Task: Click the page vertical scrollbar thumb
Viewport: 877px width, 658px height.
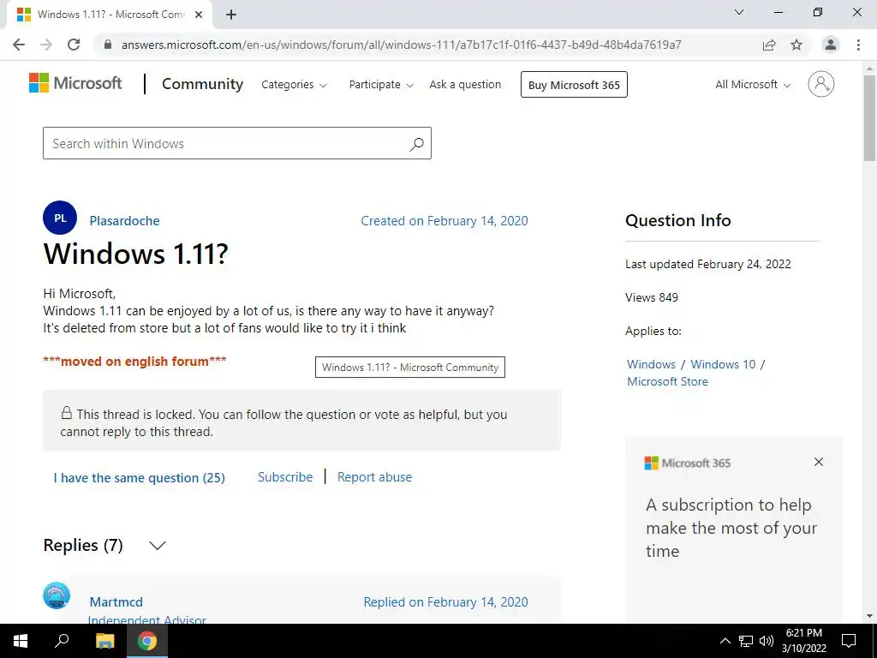Action: coord(869,117)
